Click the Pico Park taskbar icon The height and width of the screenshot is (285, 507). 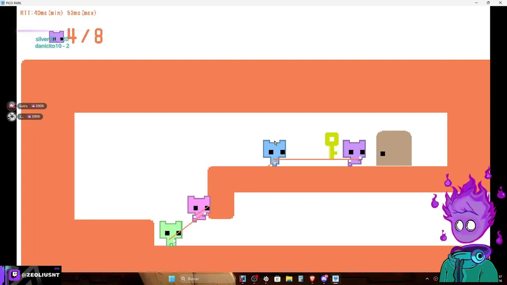335,279
